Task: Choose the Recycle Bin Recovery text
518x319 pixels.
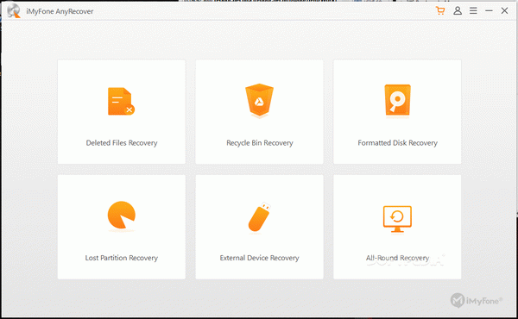Action: click(260, 143)
